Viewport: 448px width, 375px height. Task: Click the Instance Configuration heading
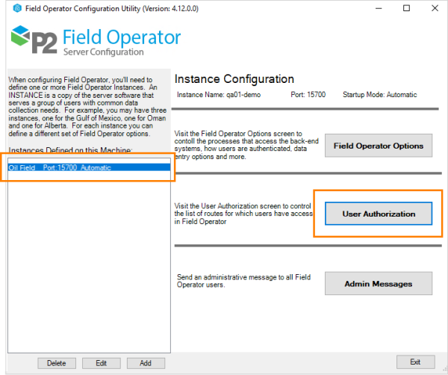pos(234,79)
